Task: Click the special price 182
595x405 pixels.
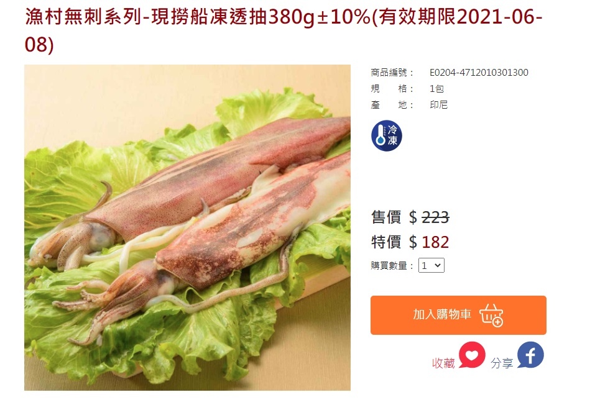Action: 435,242
